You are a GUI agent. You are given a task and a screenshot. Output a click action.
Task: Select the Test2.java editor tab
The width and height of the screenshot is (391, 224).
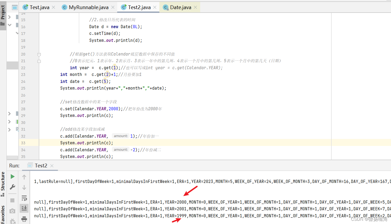(x=139, y=8)
